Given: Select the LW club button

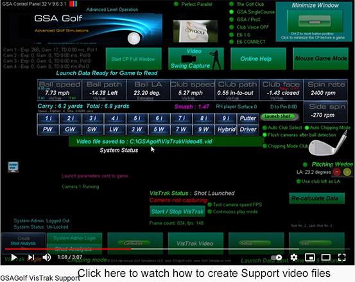Looking at the screenshot, I should tap(115, 129).
